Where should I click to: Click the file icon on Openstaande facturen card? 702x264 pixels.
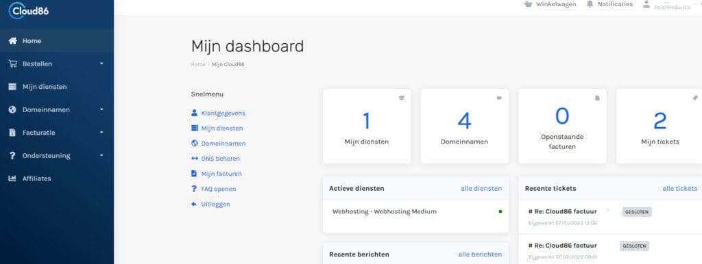pyautogui.click(x=597, y=98)
